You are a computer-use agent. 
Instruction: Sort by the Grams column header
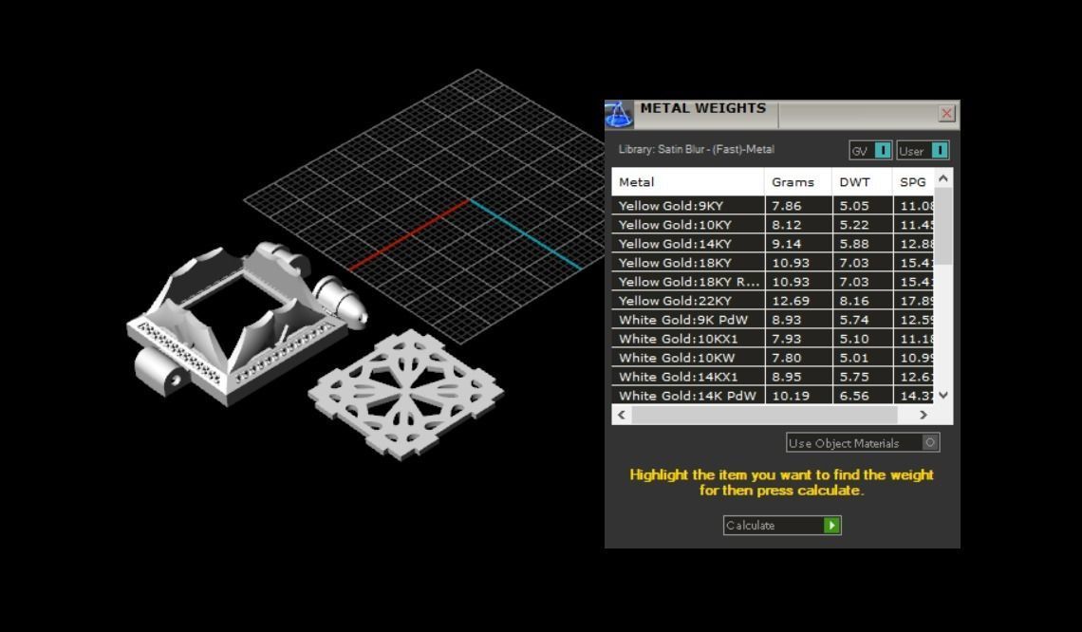(798, 182)
